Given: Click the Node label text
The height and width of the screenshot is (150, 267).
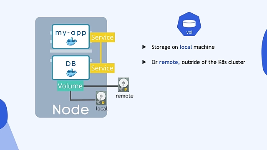Looking at the screenshot, I should [x=71, y=110].
